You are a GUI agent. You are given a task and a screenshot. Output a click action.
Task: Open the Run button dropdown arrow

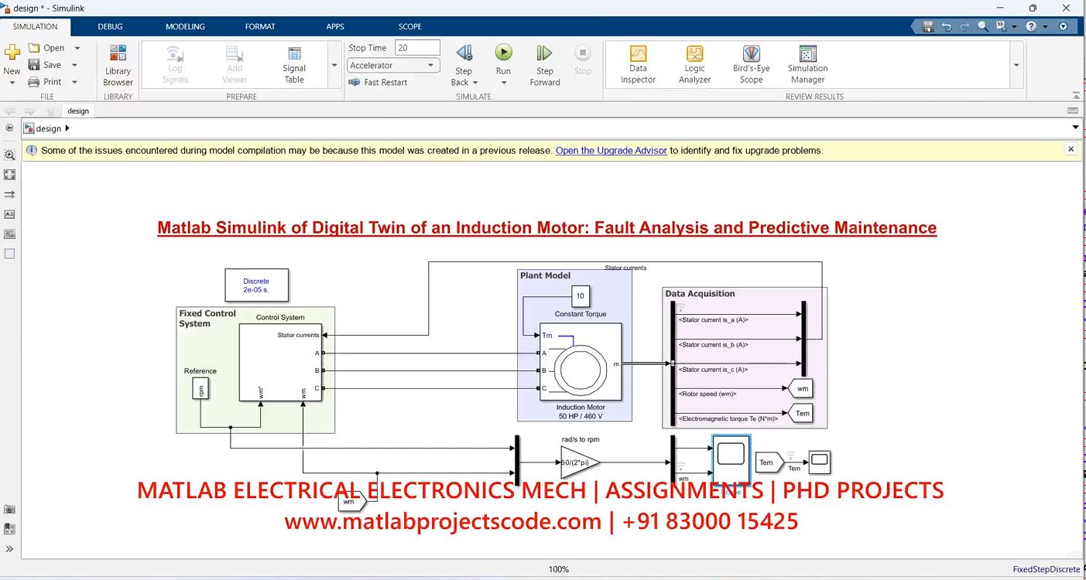(x=503, y=83)
